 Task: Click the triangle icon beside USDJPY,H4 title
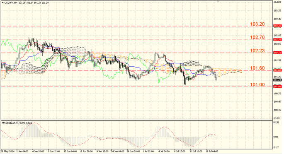tap(2, 3)
